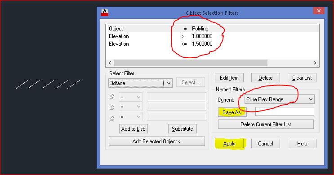Image resolution: width=334 pixels, height=175 pixels.
Task: Open the X operator dropdown
Action: coord(130,97)
